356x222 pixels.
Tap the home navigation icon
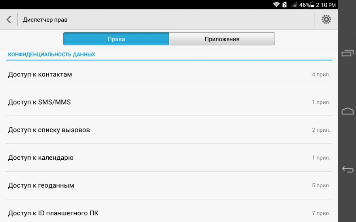tap(347, 111)
